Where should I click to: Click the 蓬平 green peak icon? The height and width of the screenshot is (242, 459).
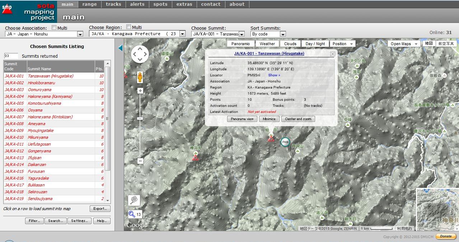coord(356,77)
